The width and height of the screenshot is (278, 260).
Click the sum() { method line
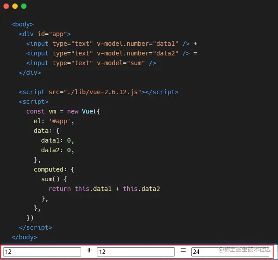click(x=54, y=179)
